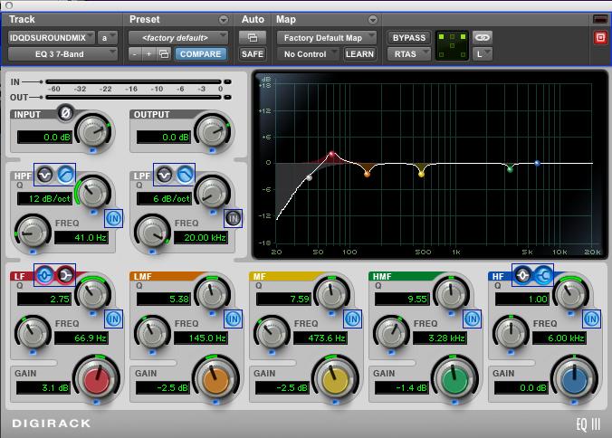Click the Map header label
This screenshot has width=612, height=438.
click(x=286, y=19)
